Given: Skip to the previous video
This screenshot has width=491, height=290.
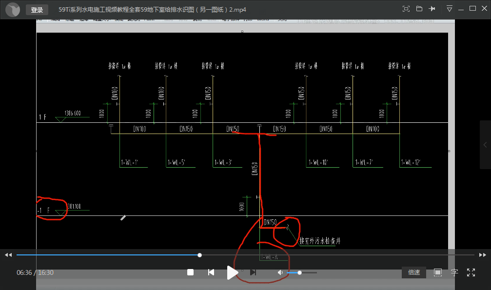Looking at the screenshot, I should tap(211, 272).
